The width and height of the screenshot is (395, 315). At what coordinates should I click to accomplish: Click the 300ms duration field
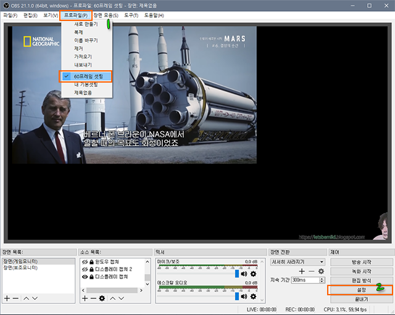pyautogui.click(x=305, y=280)
